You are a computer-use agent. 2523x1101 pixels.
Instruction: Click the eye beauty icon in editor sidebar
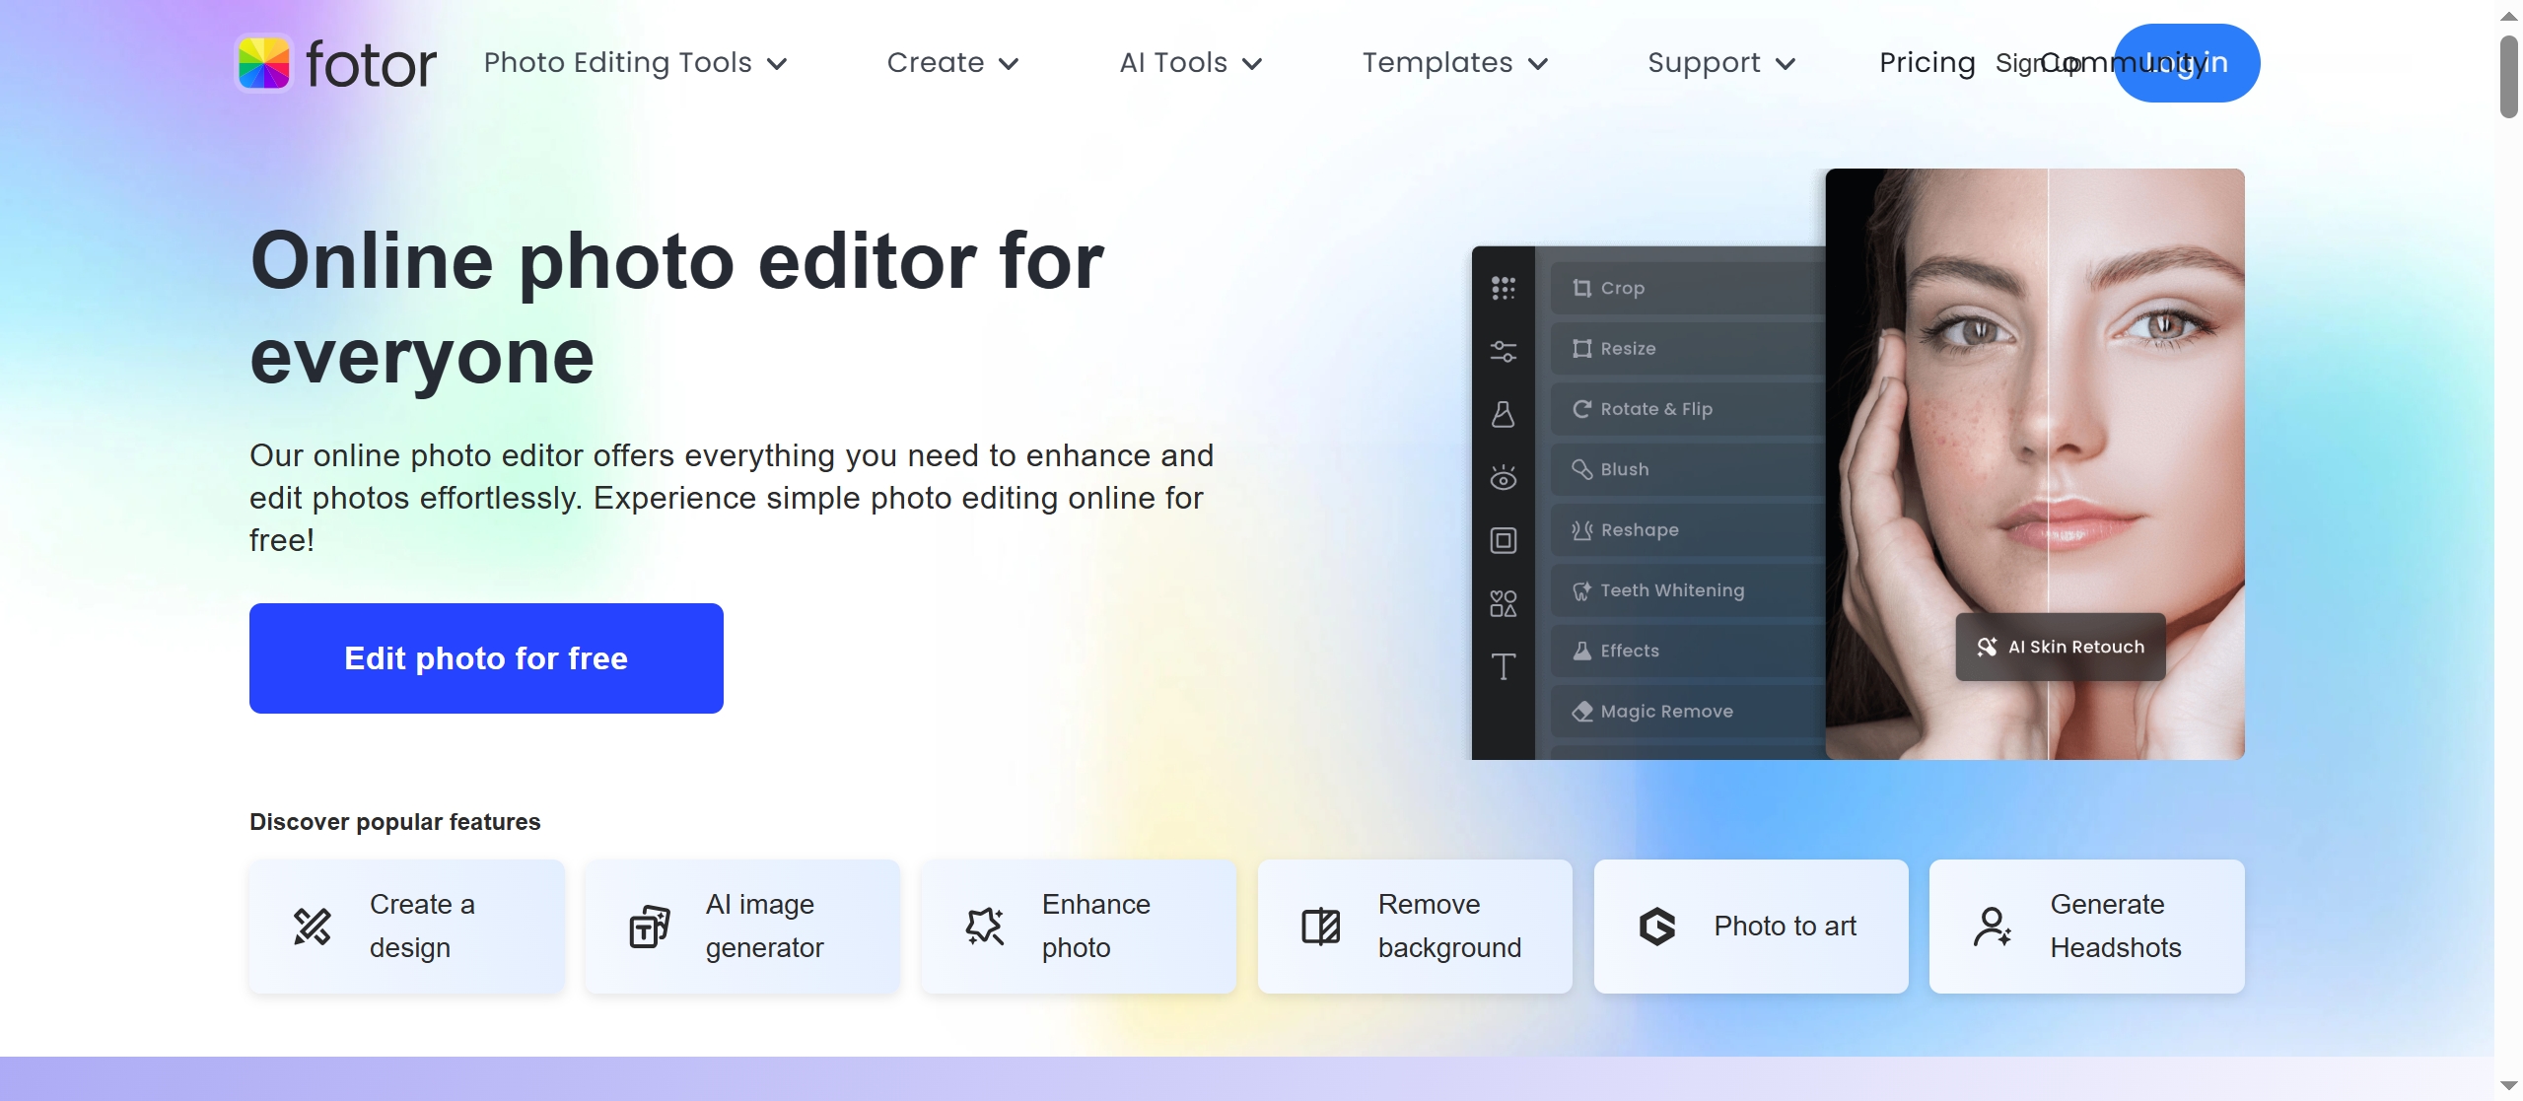1503,478
